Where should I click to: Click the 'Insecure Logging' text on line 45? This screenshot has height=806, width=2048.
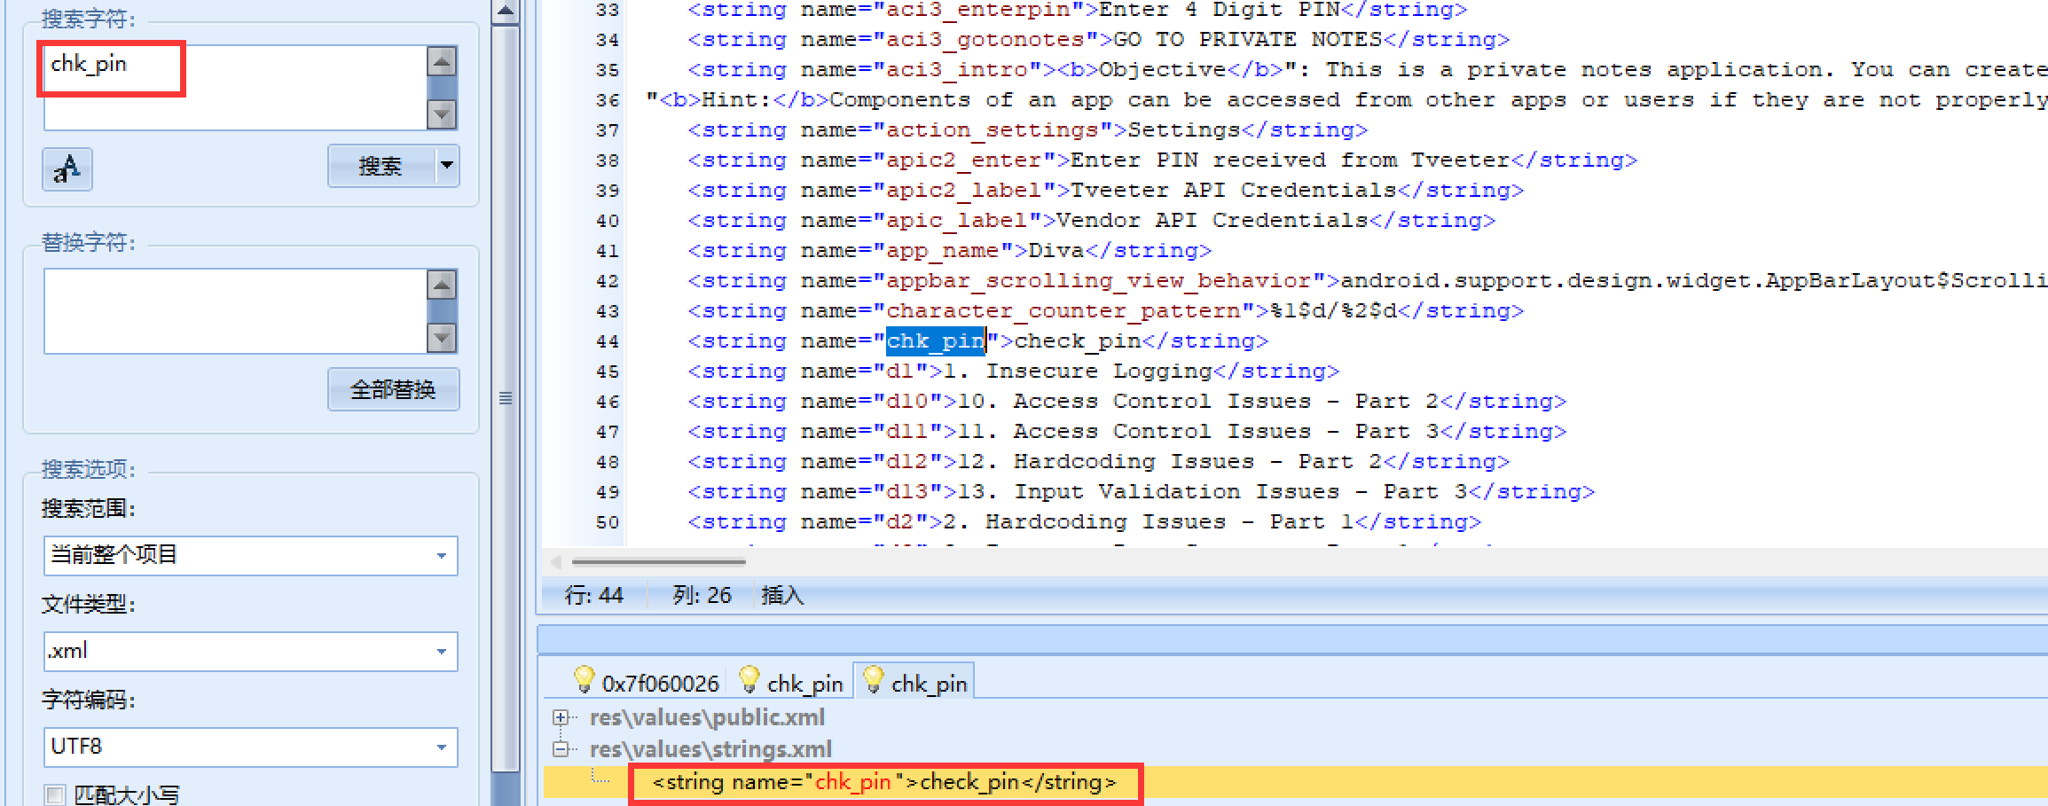(x=1099, y=372)
